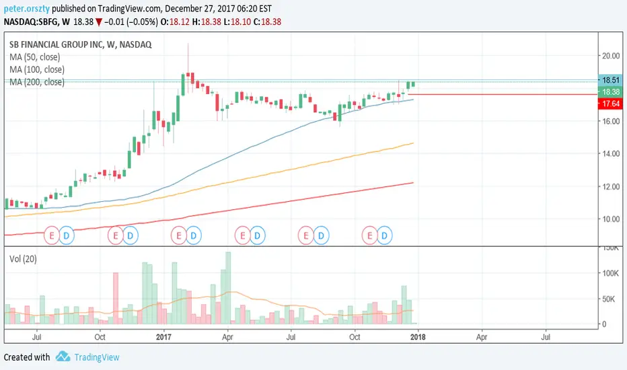The height and width of the screenshot is (370, 627).
Task: Click the O:18.12 open value in header
Action: [x=175, y=22]
